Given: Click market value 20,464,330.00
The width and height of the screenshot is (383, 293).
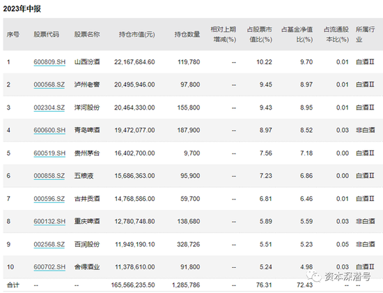Looking at the screenshot, I should pos(134,107).
